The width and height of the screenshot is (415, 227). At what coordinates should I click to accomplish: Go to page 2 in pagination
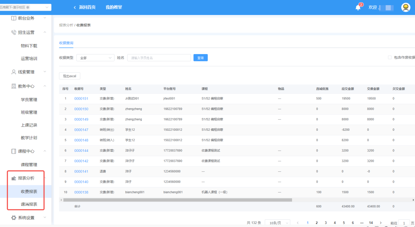[317, 223]
